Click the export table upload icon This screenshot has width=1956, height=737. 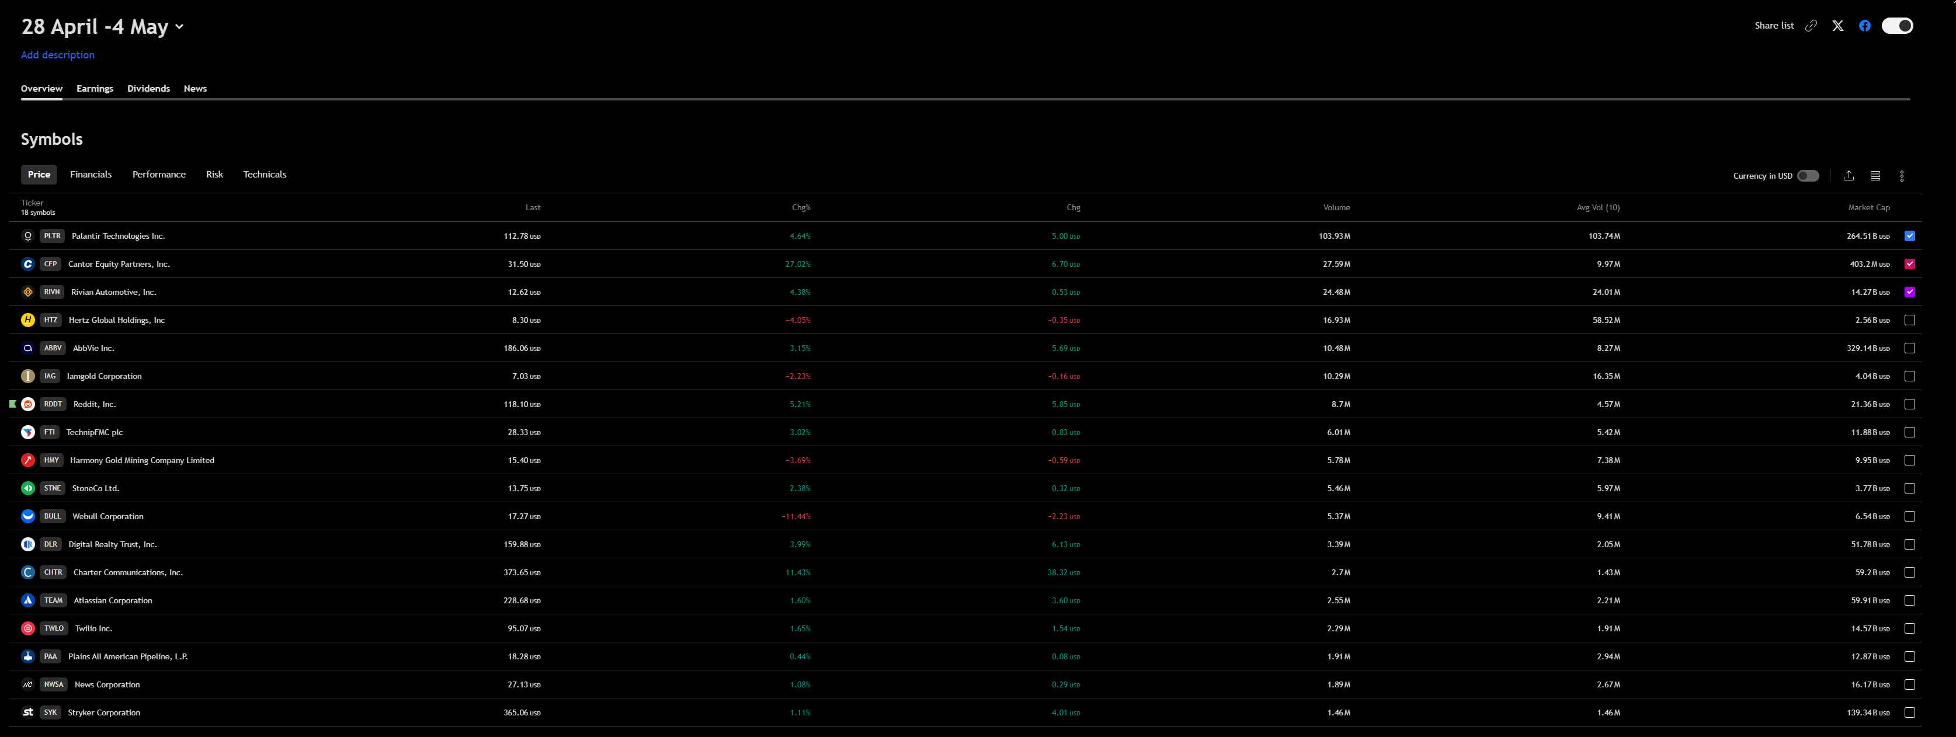coord(1849,175)
